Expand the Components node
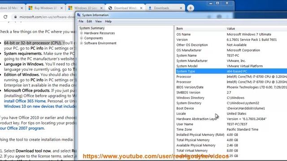The width and height of the screenshot is (287, 161). coord(82,38)
